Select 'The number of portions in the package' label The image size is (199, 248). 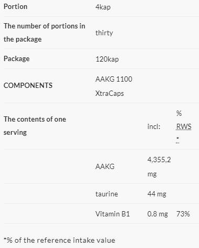tap(44, 33)
